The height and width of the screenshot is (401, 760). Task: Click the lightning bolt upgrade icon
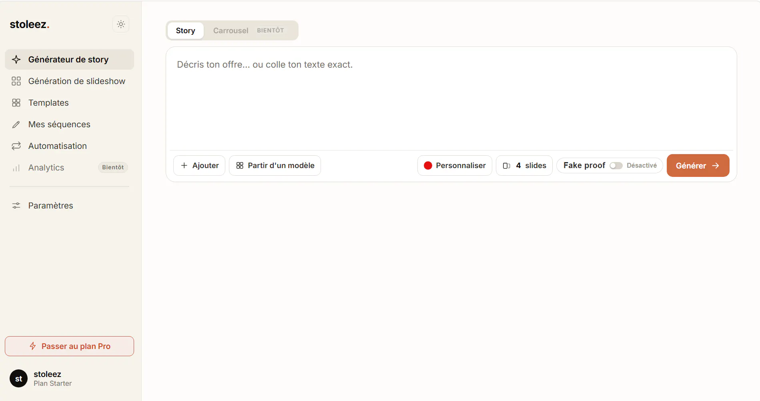coord(33,346)
